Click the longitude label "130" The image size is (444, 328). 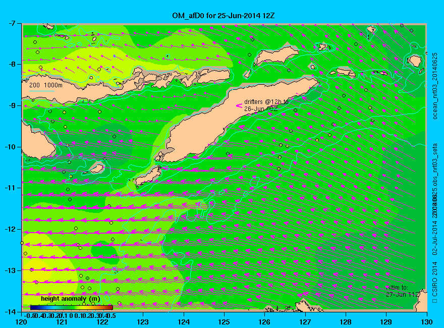pos(427,322)
